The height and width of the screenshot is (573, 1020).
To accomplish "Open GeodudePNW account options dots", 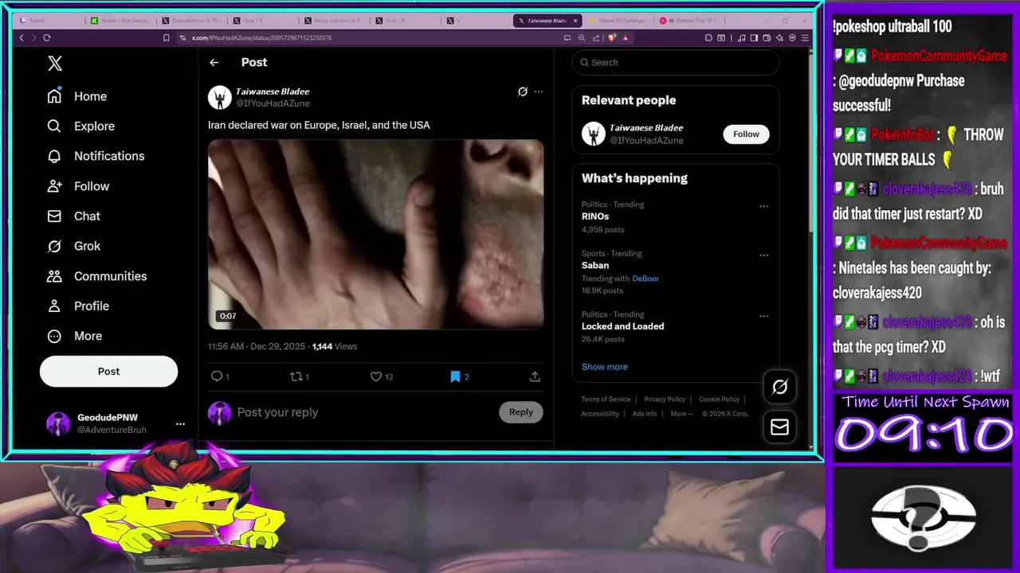I will pos(180,423).
